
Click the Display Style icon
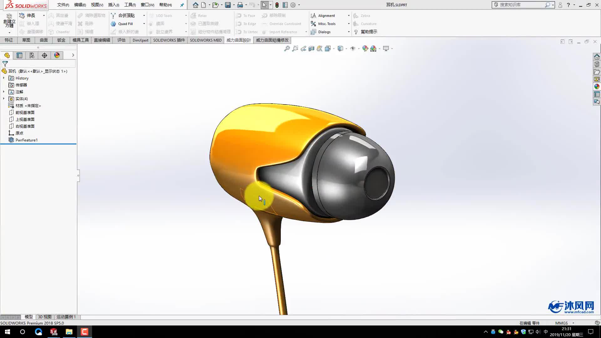[x=340, y=49]
